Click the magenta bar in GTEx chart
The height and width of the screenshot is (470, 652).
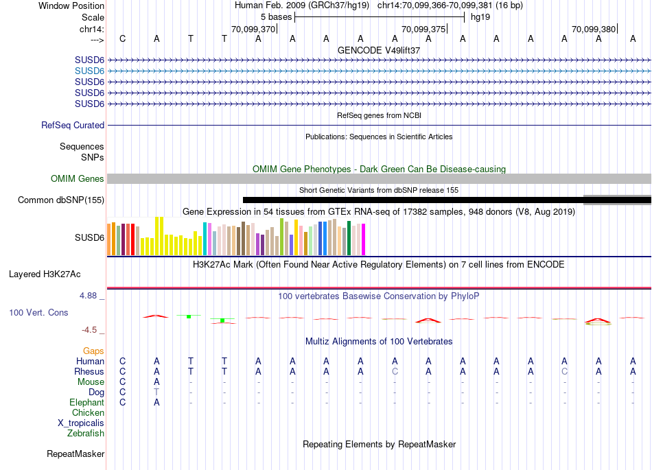pyautogui.click(x=364, y=239)
